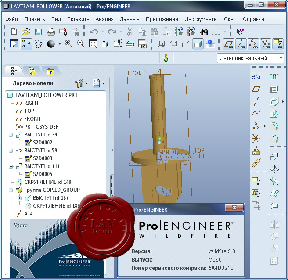
Task: Refit the model to screen icon
Action: [93, 44]
